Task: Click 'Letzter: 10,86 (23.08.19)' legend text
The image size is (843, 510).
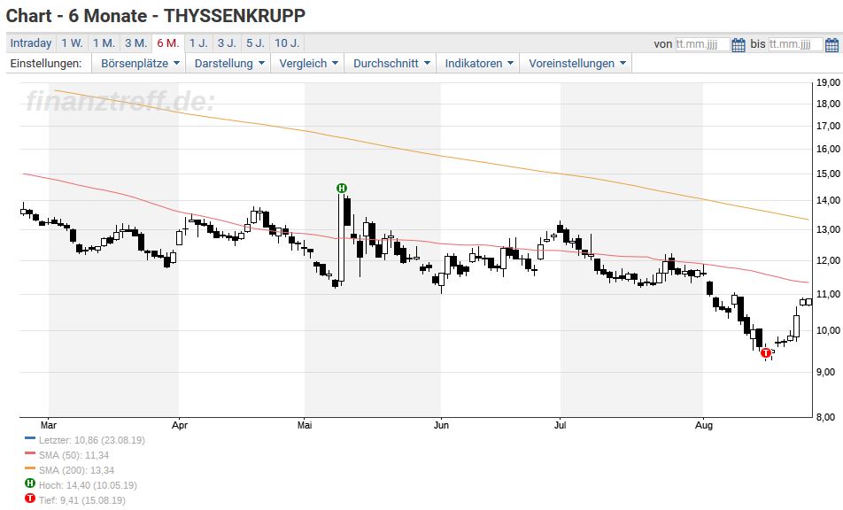Action: coord(92,440)
